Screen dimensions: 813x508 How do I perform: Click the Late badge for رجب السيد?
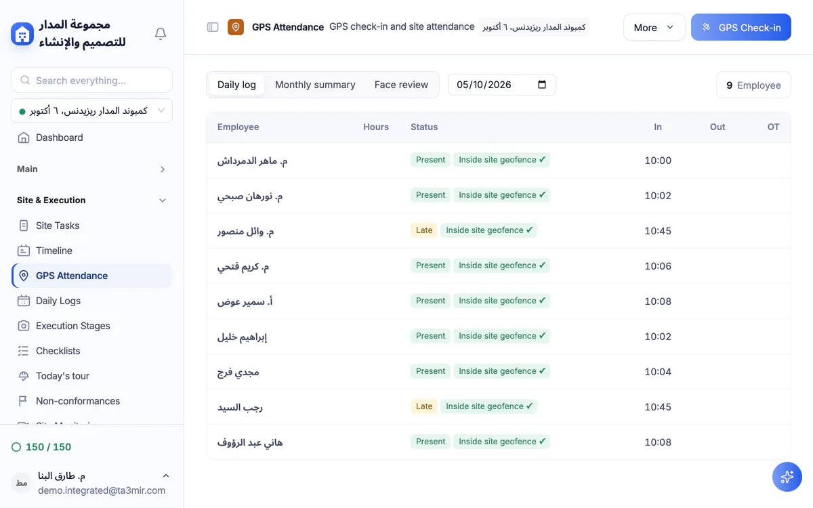[x=424, y=406]
